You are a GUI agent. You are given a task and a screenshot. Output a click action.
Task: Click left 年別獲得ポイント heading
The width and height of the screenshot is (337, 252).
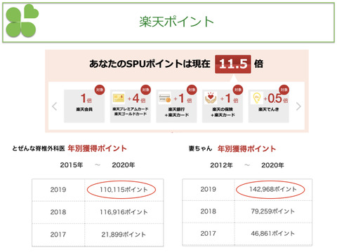[98, 148]
